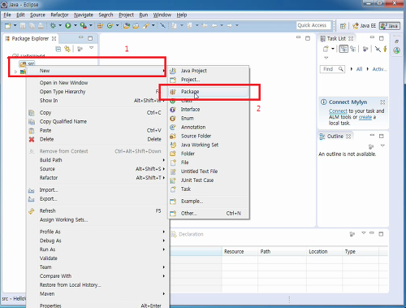Viewport: 406px width, 308px height.
Task: Choose Copy Qualified Name
Action: tap(97, 121)
